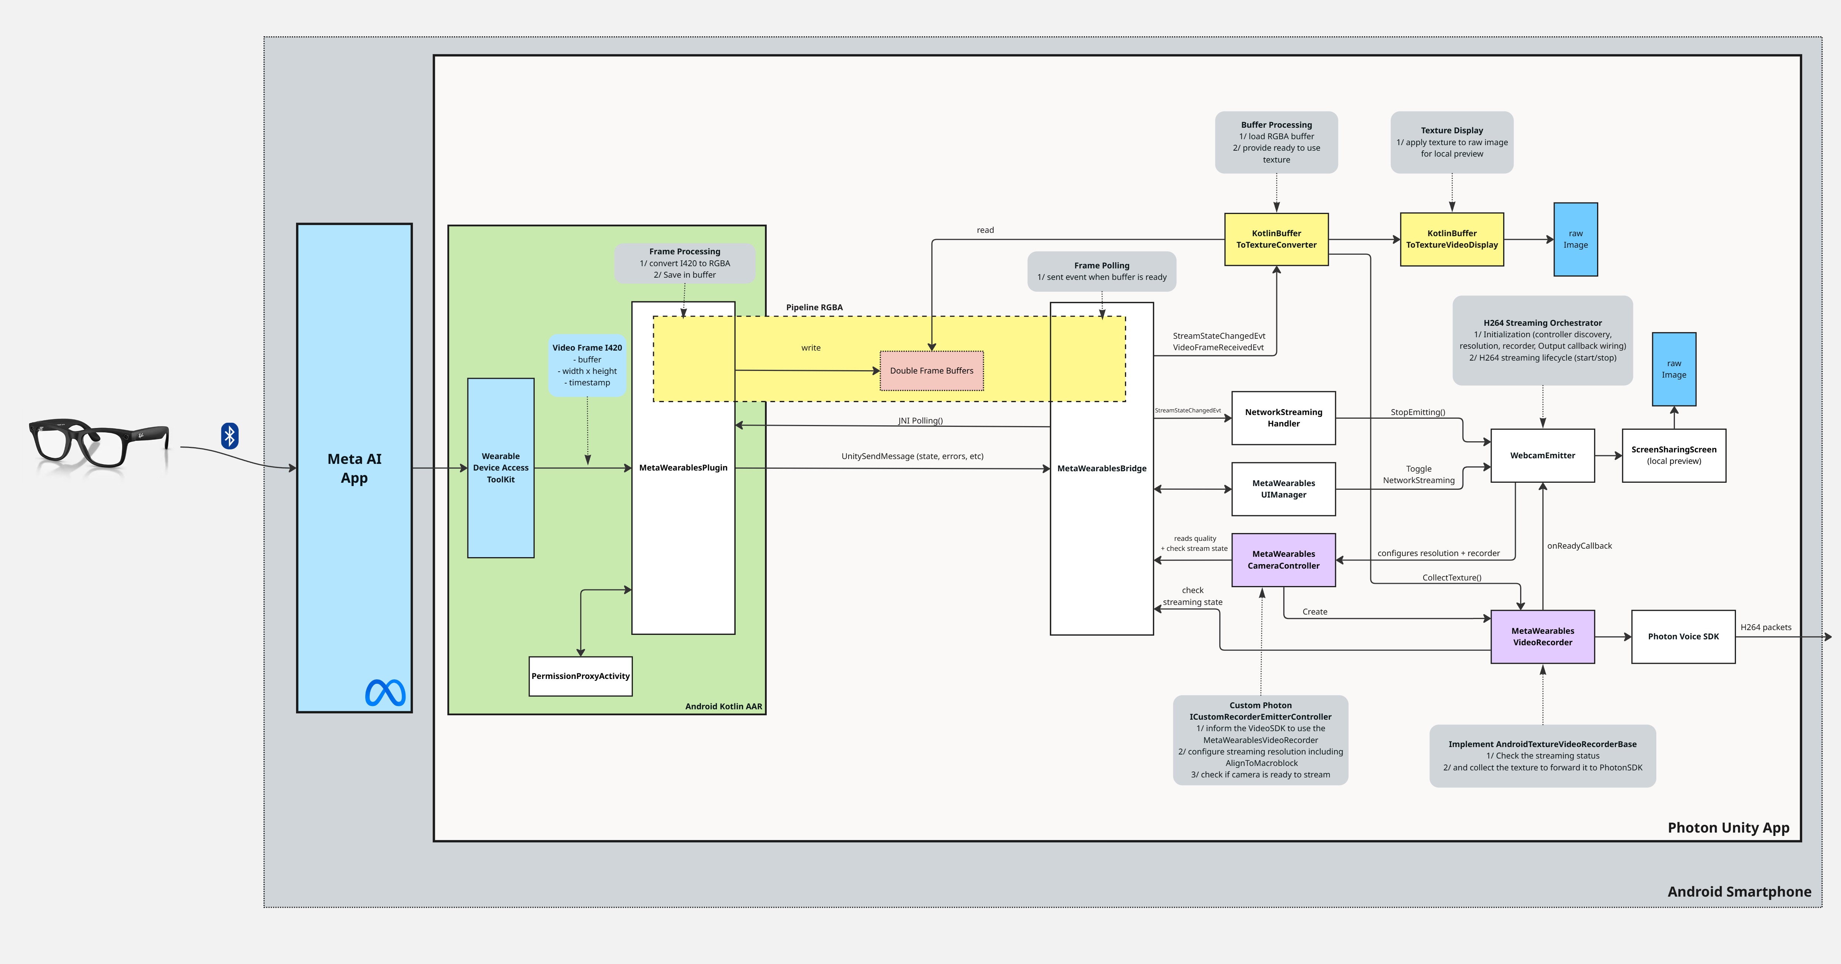
Task: Select the PermissionProxyActivity box
Action: pyautogui.click(x=580, y=676)
